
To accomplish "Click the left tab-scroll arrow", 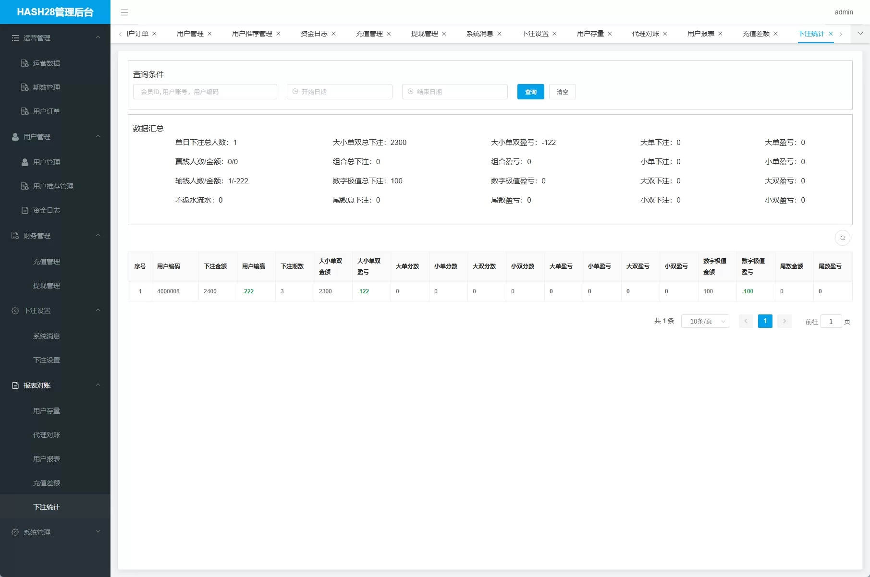I will coord(120,34).
